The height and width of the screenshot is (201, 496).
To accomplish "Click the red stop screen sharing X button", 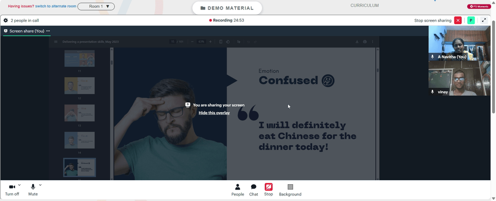I will click(x=458, y=20).
